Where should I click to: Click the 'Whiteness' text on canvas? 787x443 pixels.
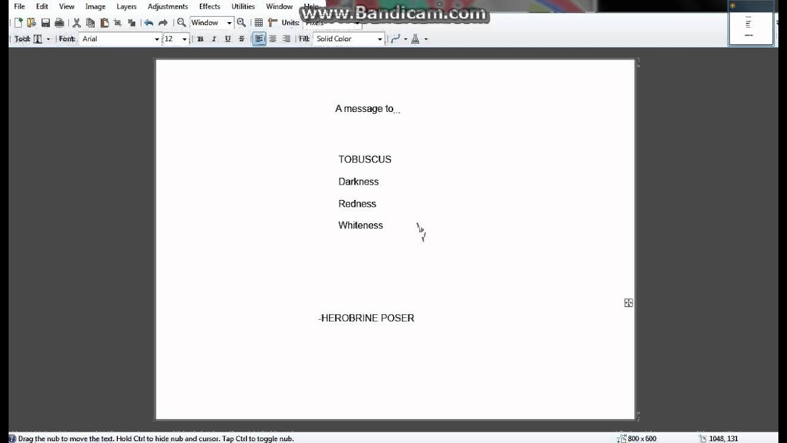[x=360, y=225]
